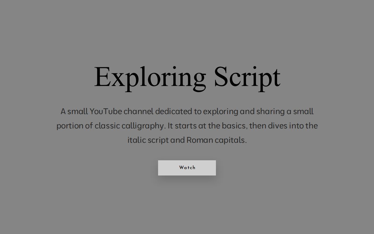Click the Watch button
The width and height of the screenshot is (374, 234).
(187, 168)
